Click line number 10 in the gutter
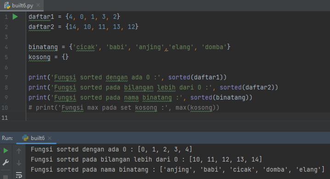This screenshot has width=330, height=179. tap(5, 107)
